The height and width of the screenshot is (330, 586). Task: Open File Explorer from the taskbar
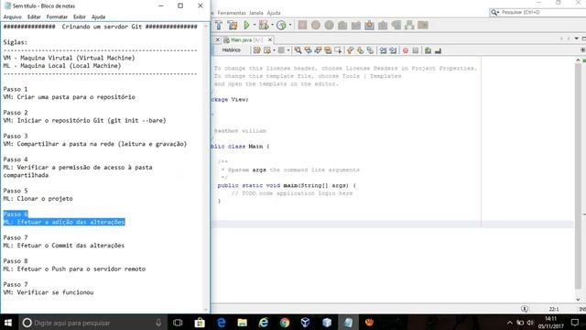[242, 322]
